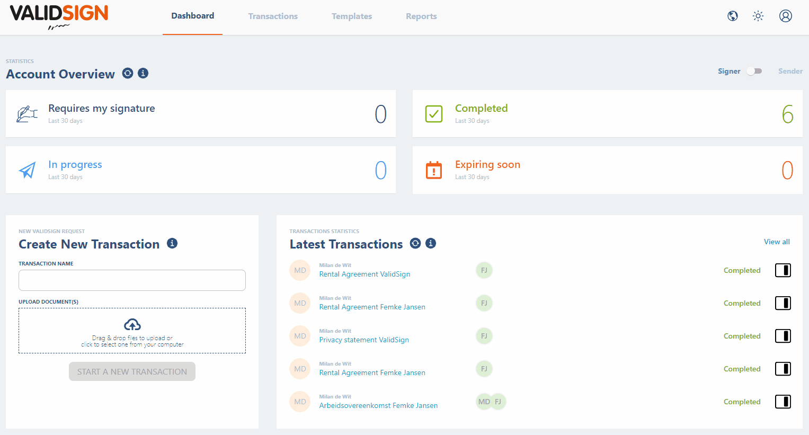Viewport: 809px width, 435px height.
Task: Open the Dashboard tab
Action: [193, 16]
